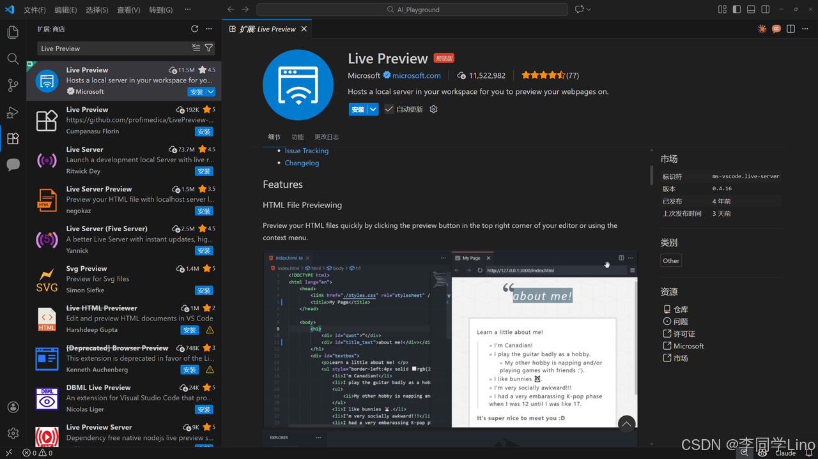Open Views and More Actions in extensions panel
The height and width of the screenshot is (459, 818).
(x=209, y=29)
